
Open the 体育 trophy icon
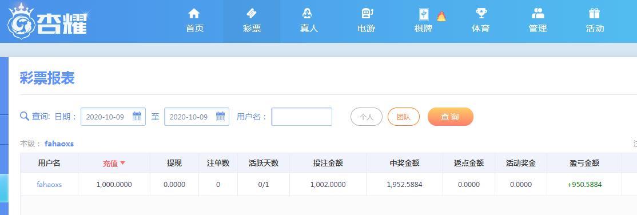click(x=481, y=14)
